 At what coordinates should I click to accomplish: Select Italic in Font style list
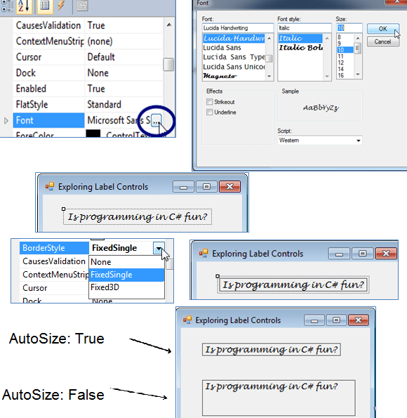[x=300, y=39]
